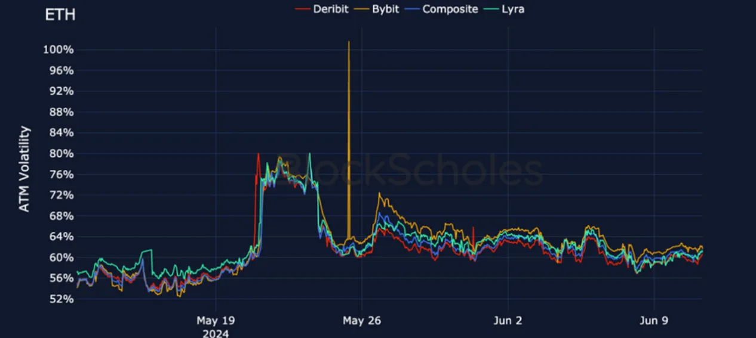Screen dimensions: 756x338
Task: Click the ATM Volatility axis label
Action: [x=24, y=169]
